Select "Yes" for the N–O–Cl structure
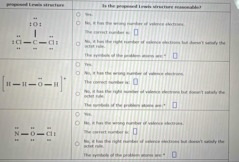 (x=79, y=115)
